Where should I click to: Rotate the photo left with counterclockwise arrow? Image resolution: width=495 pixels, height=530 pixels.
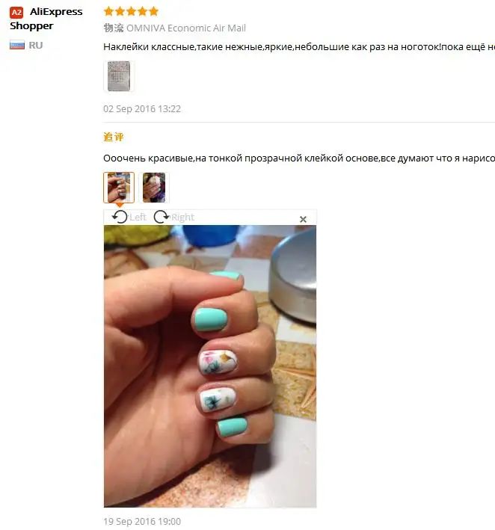coord(120,217)
